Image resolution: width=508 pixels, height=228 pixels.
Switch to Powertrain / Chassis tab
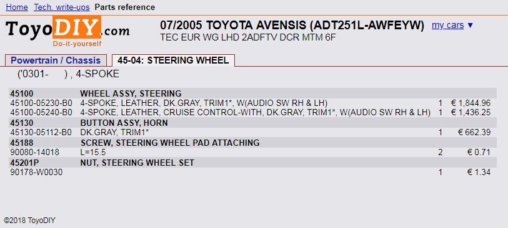[x=56, y=60]
